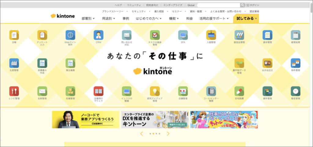
Task: Open the 発注業務 order form icon
Action: point(71,63)
